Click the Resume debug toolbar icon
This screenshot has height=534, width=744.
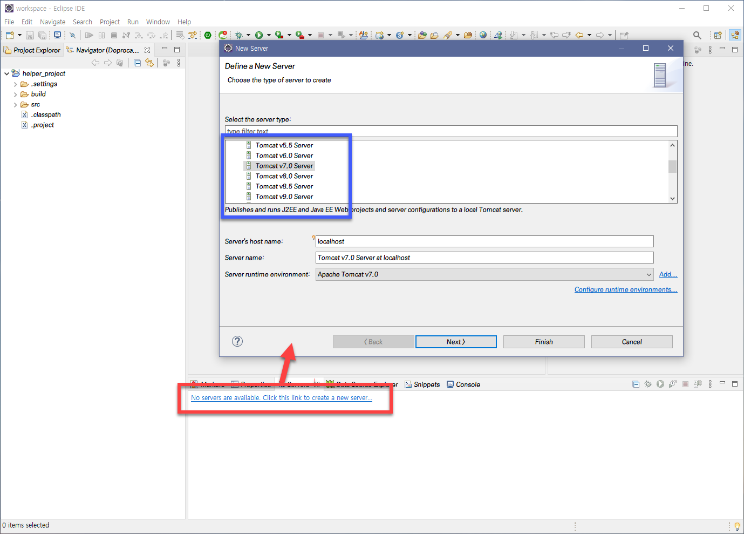pos(89,35)
